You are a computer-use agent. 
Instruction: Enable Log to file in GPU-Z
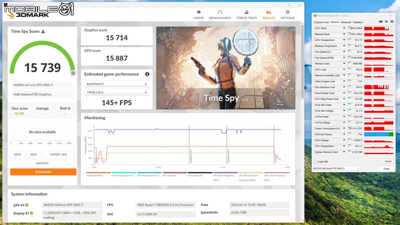(316, 162)
